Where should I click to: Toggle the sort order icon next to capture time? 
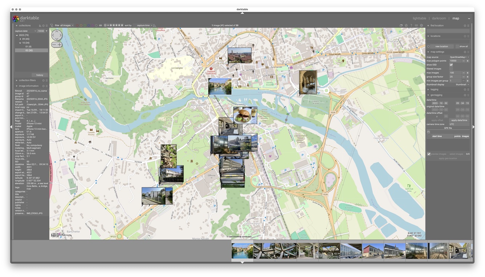(155, 25)
